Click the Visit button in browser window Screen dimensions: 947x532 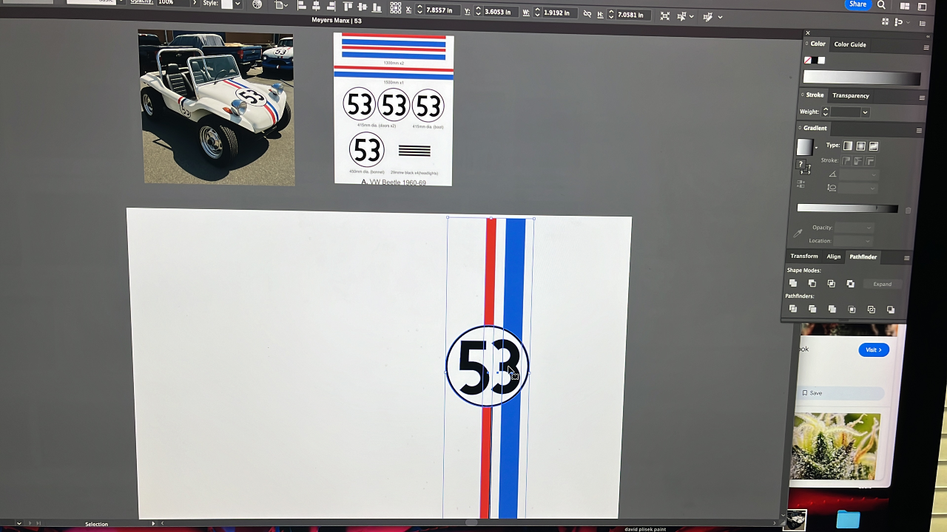pos(874,349)
